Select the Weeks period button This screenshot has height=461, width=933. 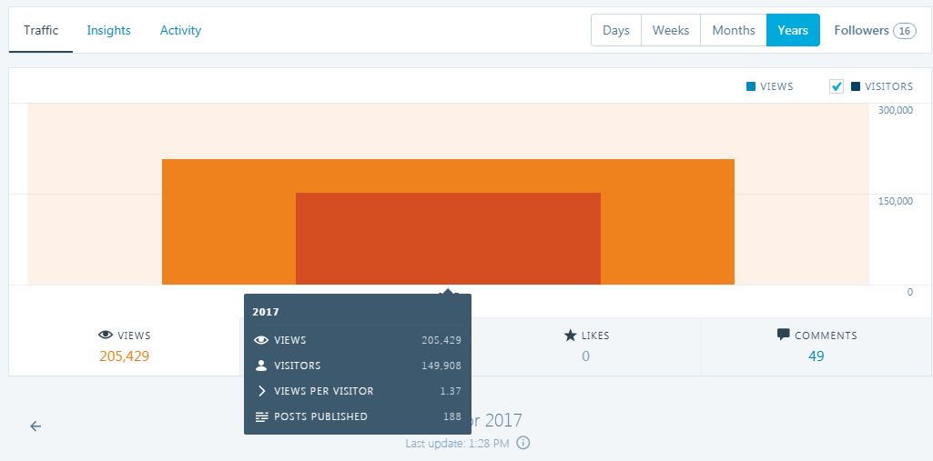[671, 30]
